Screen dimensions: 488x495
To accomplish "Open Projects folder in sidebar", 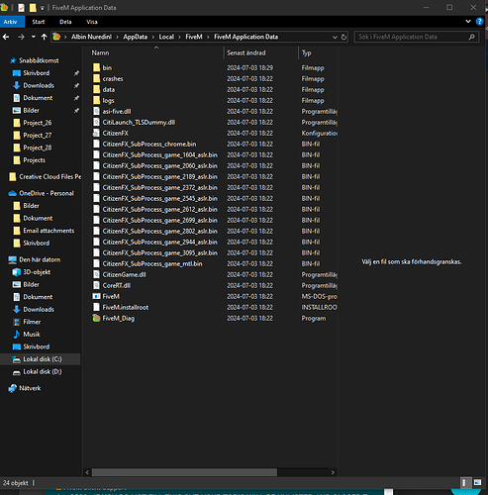I will coord(34,160).
